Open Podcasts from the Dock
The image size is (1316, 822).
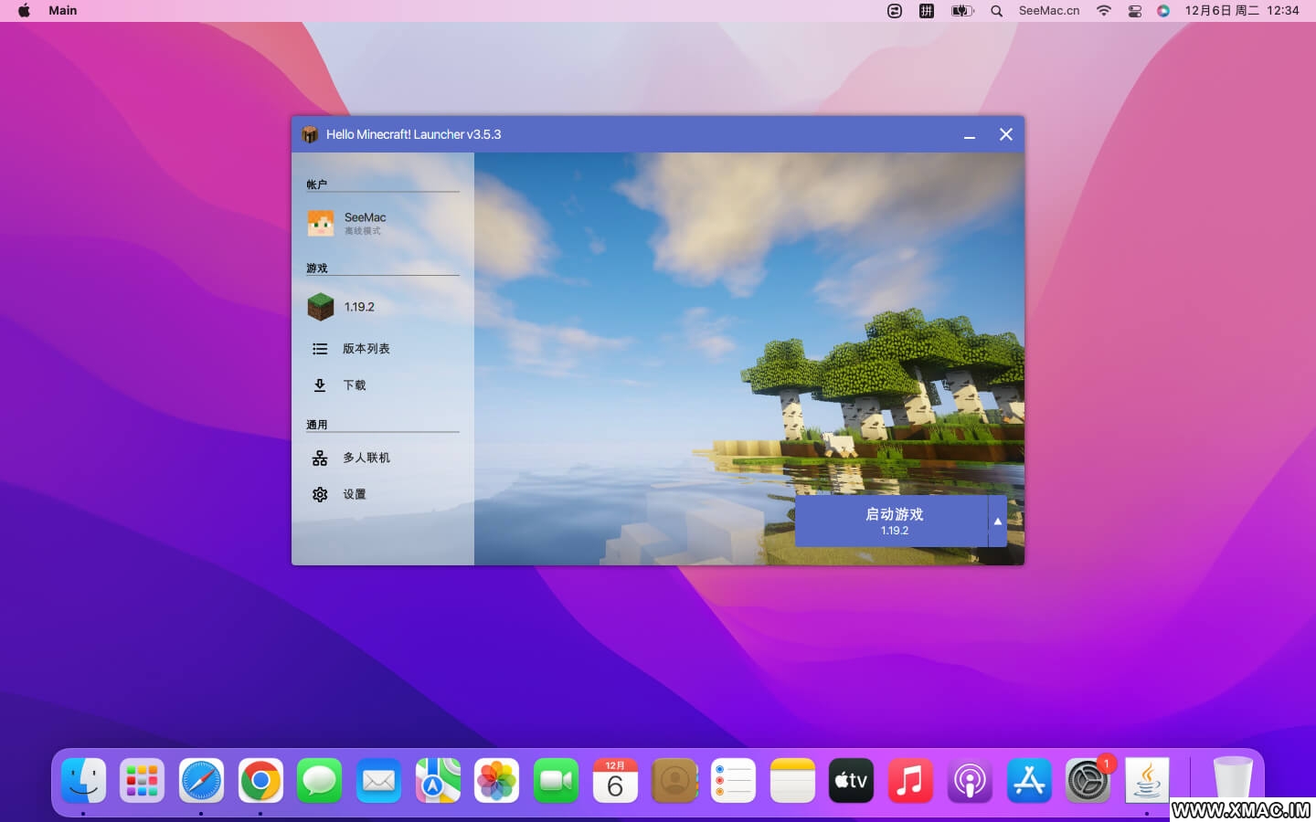pyautogui.click(x=970, y=781)
